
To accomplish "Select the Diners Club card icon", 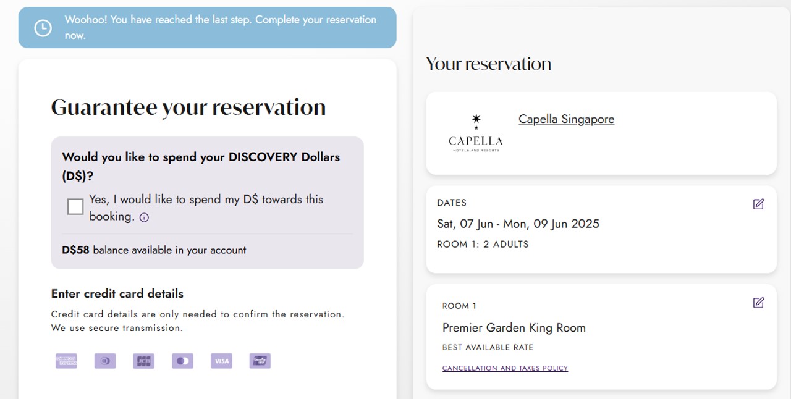I will pos(105,361).
